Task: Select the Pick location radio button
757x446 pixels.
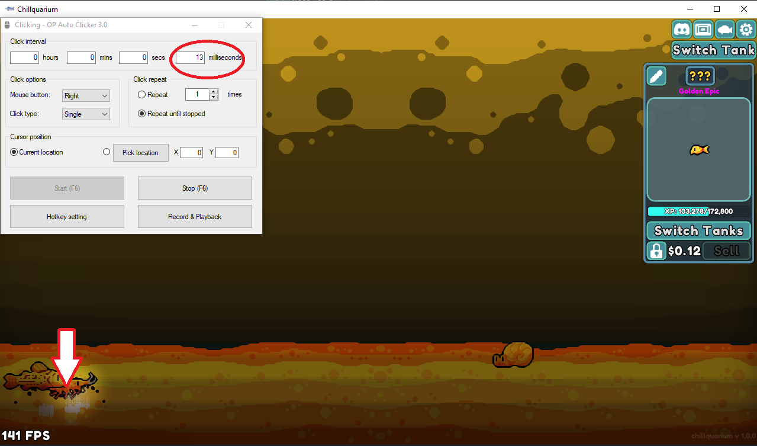Action: [x=107, y=152]
